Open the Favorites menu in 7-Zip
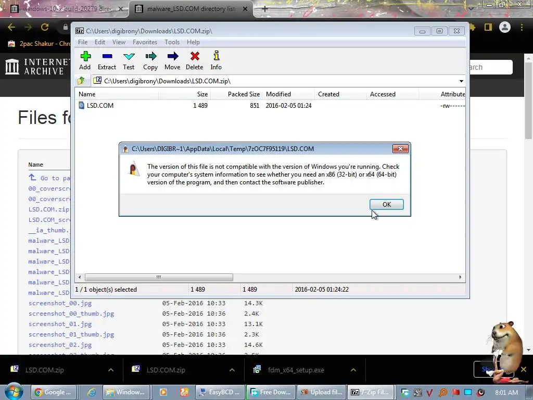This screenshot has width=533, height=400. click(x=145, y=42)
